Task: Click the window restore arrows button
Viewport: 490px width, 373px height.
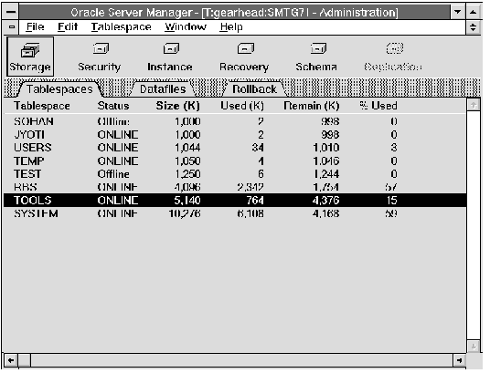Action: coord(473,27)
